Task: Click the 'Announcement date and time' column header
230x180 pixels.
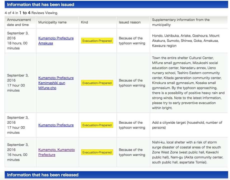Action: click(x=19, y=22)
